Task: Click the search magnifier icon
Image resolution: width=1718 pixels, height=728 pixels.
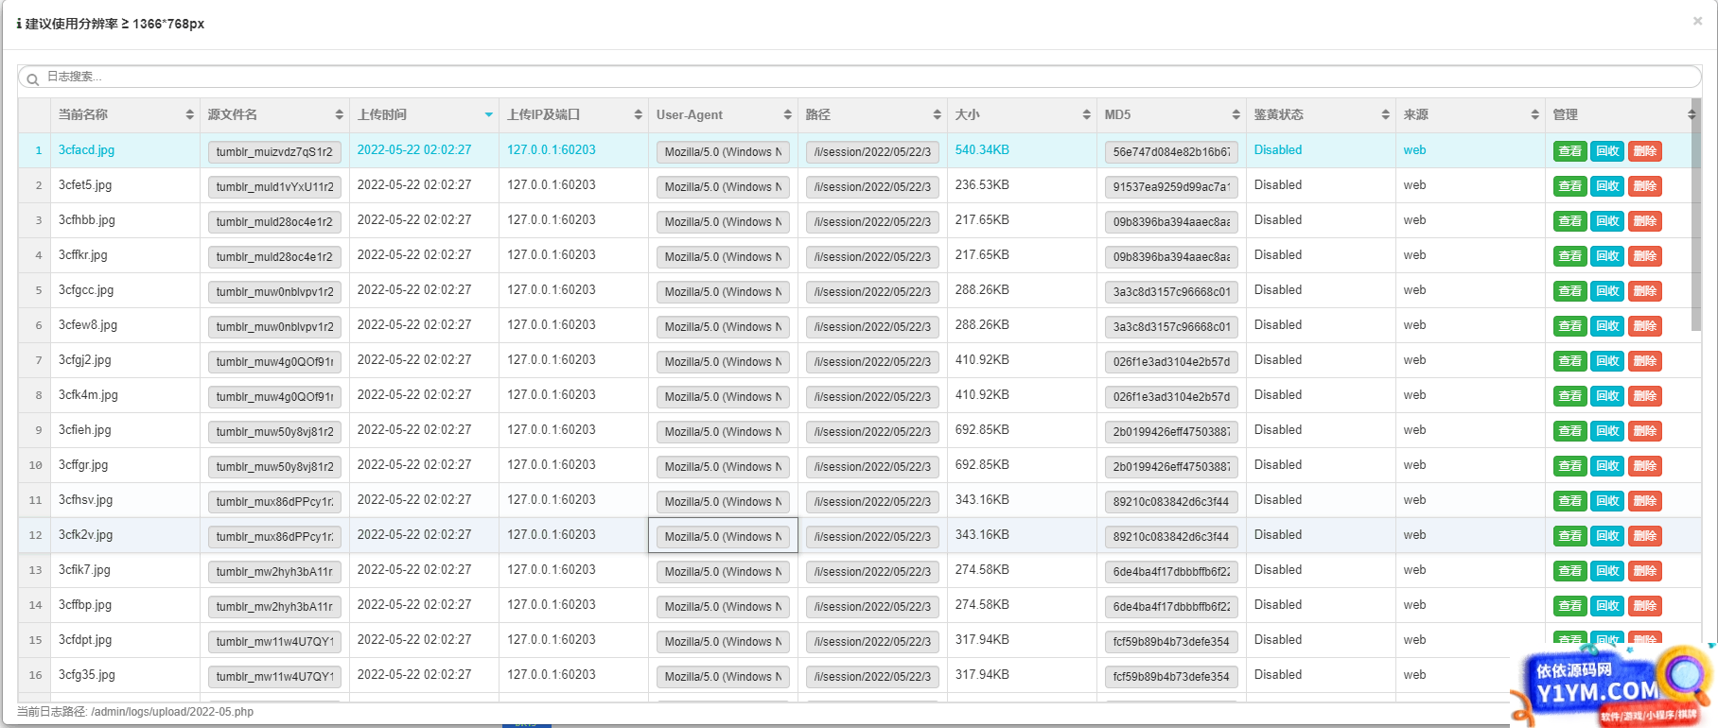Action: (32, 79)
